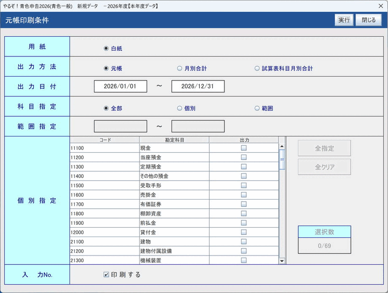
Task: Enable the output checkbox for 現金
Action: (243, 148)
